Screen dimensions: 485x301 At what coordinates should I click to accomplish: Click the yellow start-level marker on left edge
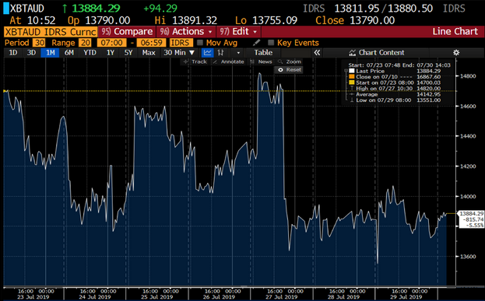(x=5, y=91)
